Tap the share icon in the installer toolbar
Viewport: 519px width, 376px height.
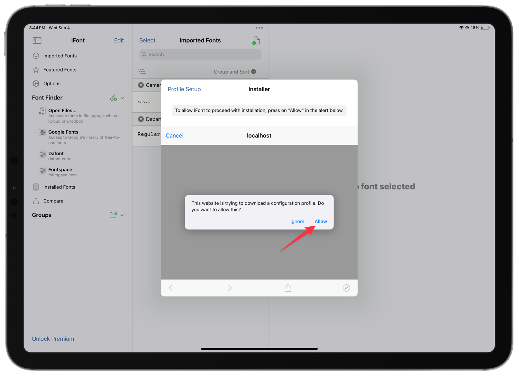pos(288,288)
